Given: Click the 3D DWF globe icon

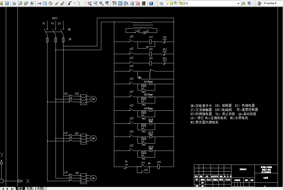Looking at the screenshot, I should pyautogui.click(x=32, y=3).
